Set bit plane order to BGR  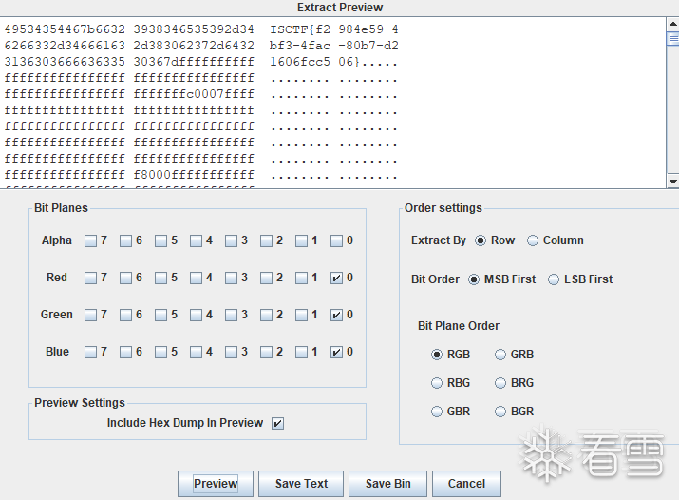(x=500, y=412)
